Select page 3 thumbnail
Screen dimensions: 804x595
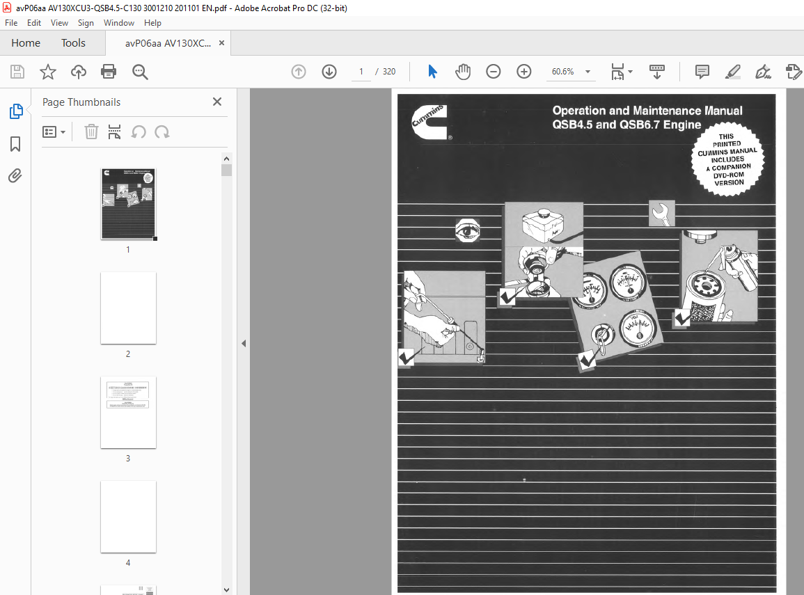click(x=128, y=413)
